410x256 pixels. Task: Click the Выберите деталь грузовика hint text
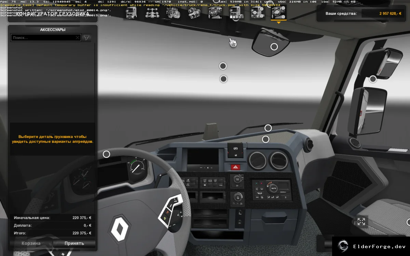pyautogui.click(x=53, y=139)
